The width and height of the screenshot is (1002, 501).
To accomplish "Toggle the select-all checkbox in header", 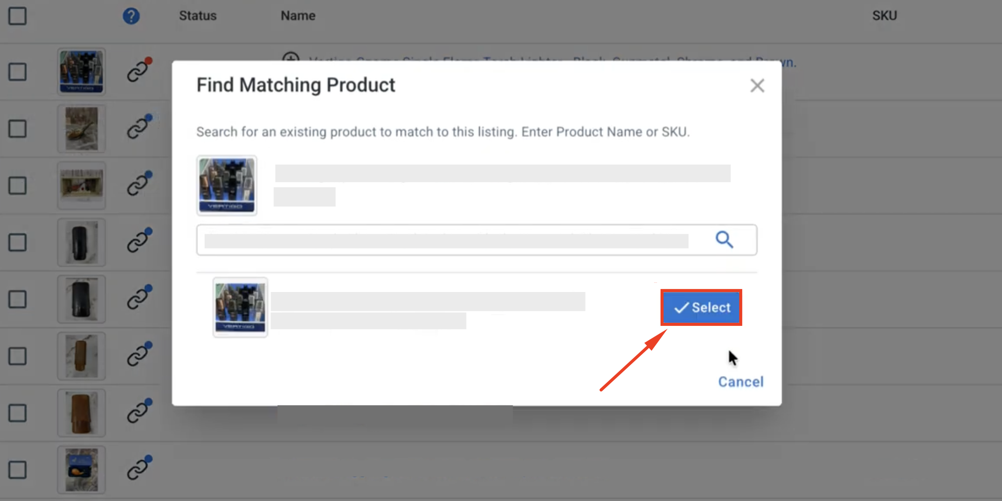I will click(x=18, y=16).
